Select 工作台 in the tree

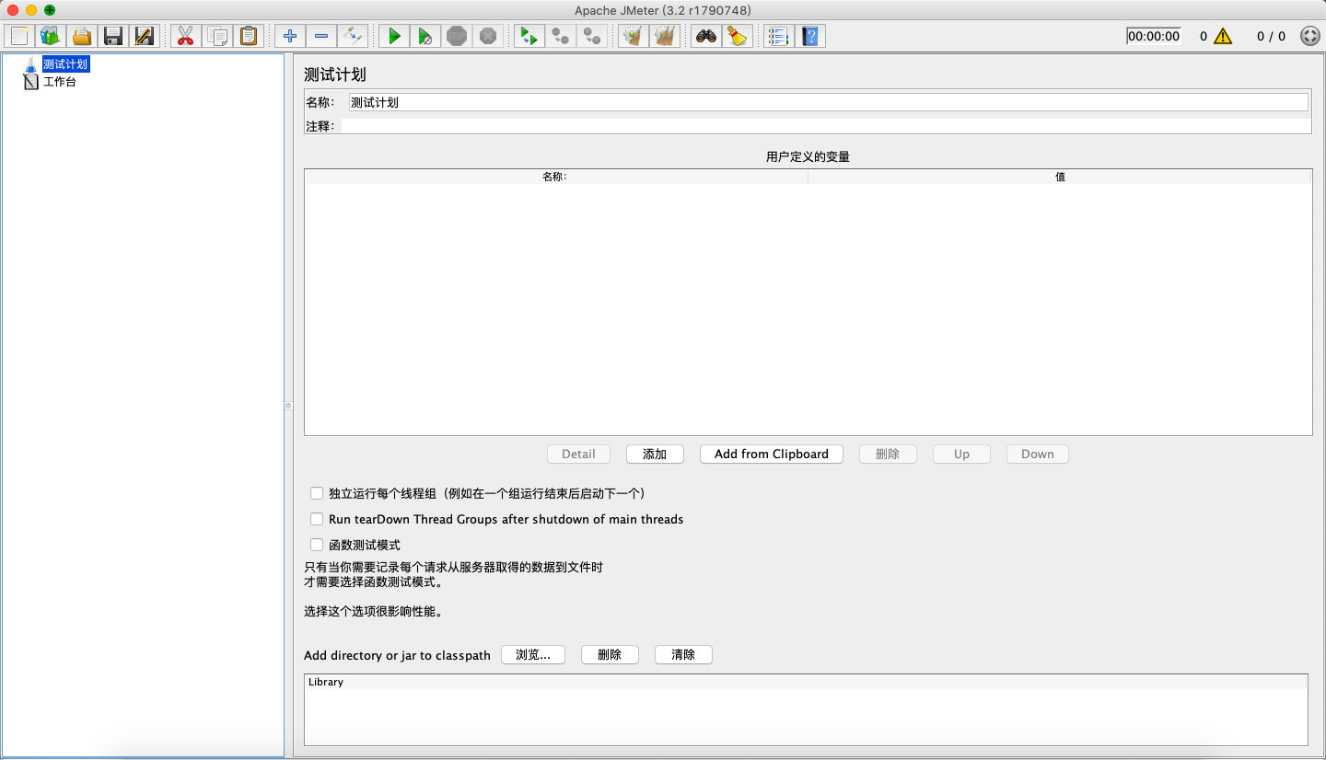tap(60, 82)
